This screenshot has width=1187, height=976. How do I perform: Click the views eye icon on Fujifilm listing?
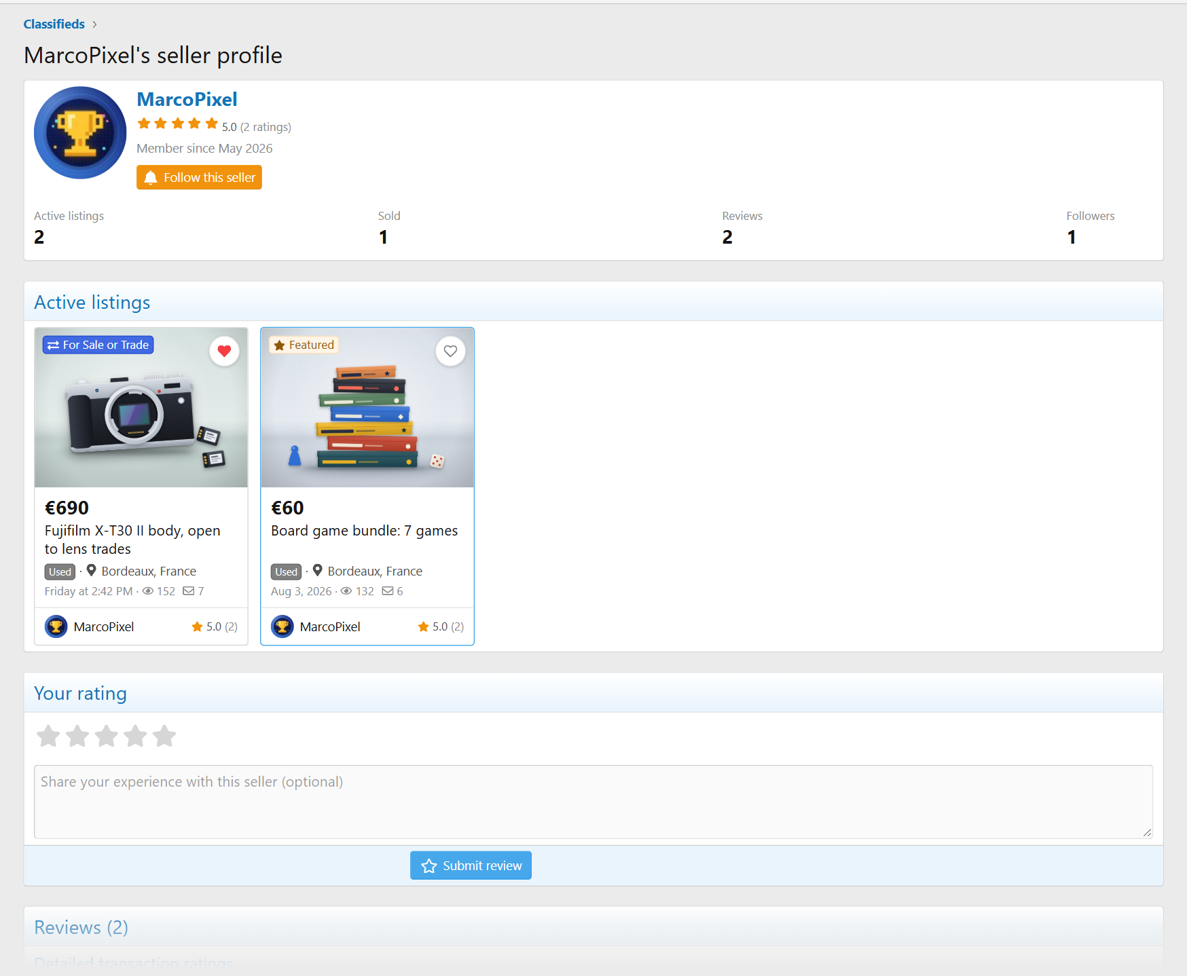(147, 591)
